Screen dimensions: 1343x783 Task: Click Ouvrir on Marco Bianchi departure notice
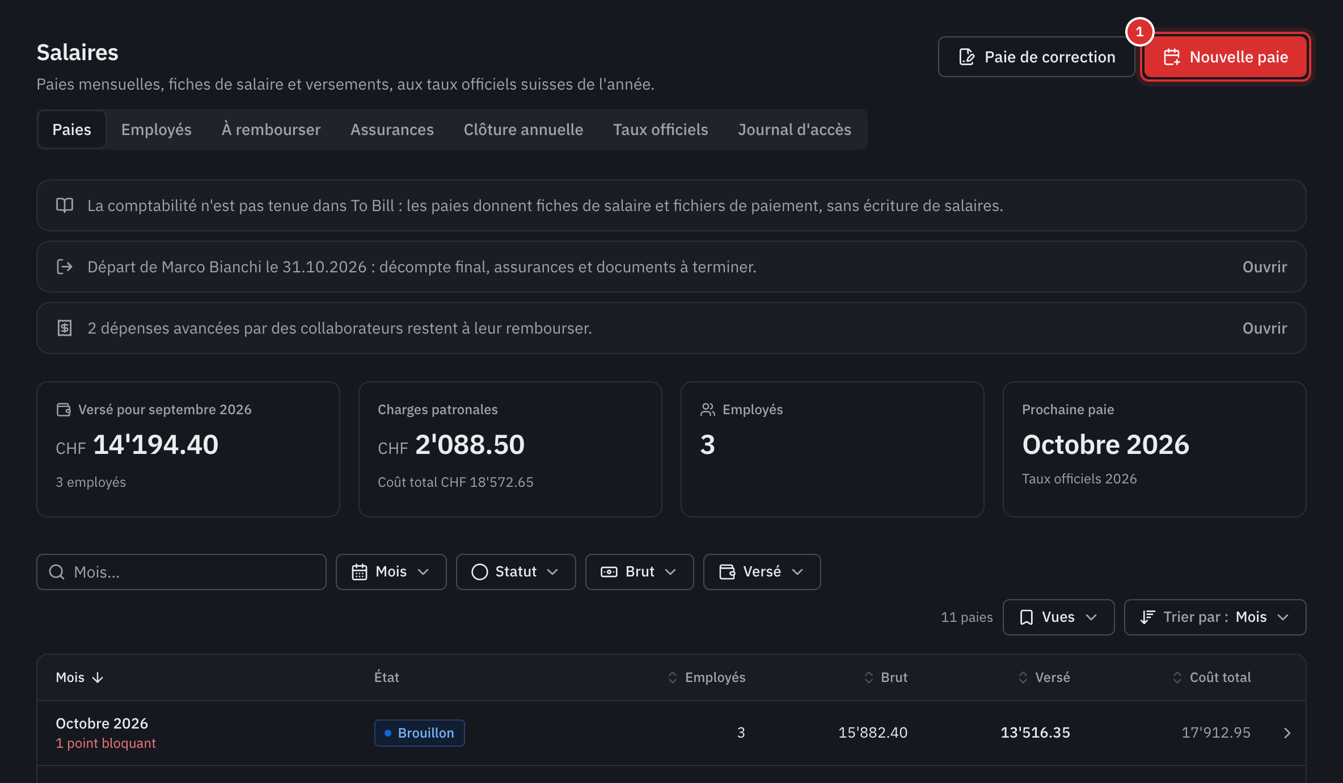click(x=1265, y=267)
